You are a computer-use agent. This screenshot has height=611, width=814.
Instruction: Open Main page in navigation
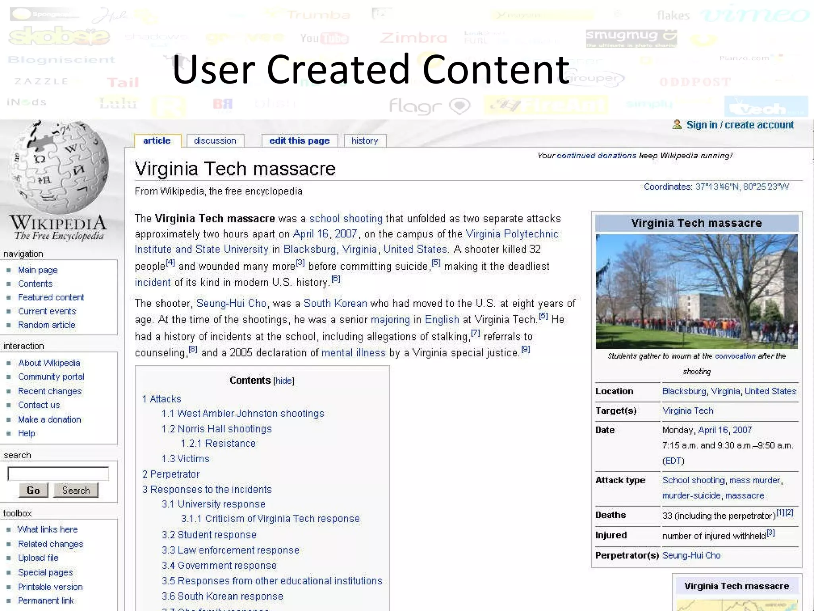click(38, 270)
